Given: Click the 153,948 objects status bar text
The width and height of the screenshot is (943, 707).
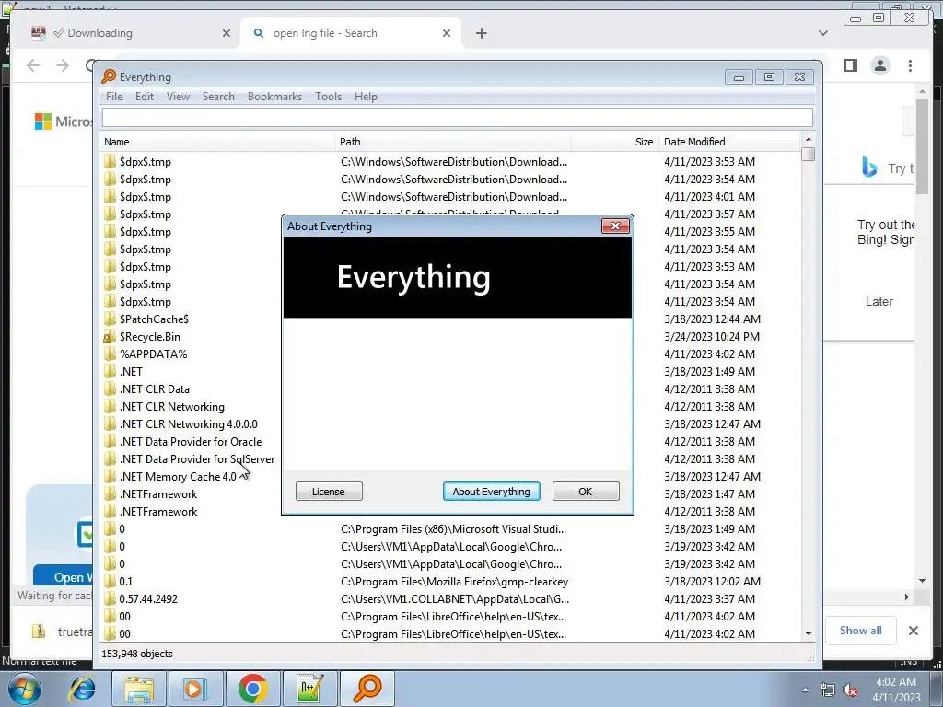Looking at the screenshot, I should pyautogui.click(x=137, y=654).
